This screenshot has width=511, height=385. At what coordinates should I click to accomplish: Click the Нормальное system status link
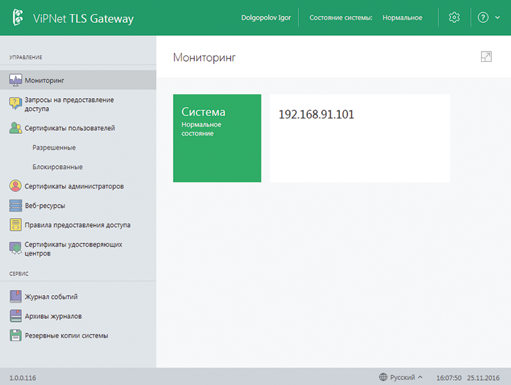tap(402, 17)
